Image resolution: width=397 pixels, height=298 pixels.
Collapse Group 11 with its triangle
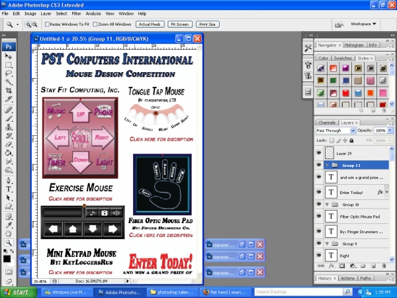point(327,165)
